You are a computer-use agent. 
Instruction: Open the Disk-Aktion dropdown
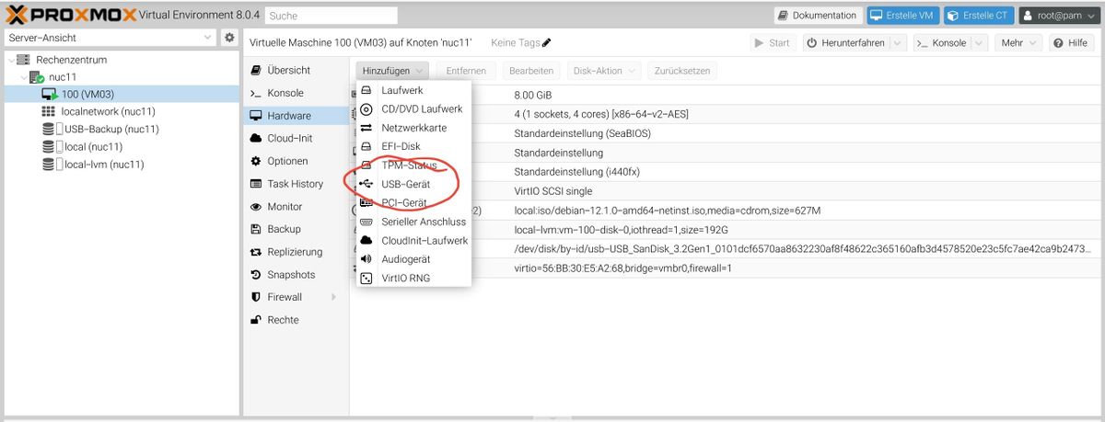pos(603,70)
